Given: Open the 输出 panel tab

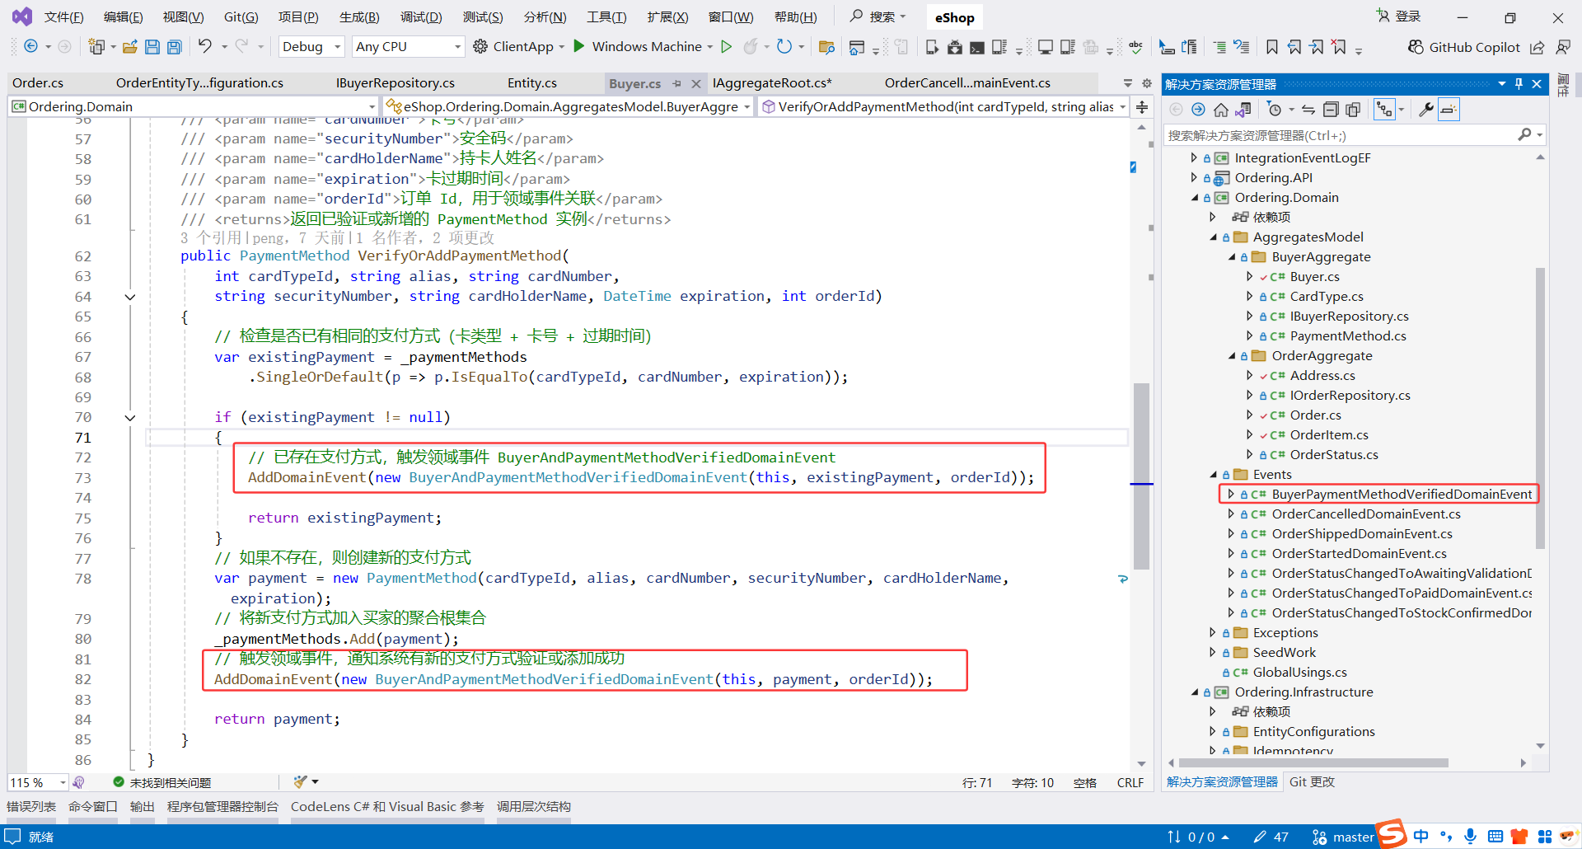Looking at the screenshot, I should [x=143, y=807].
